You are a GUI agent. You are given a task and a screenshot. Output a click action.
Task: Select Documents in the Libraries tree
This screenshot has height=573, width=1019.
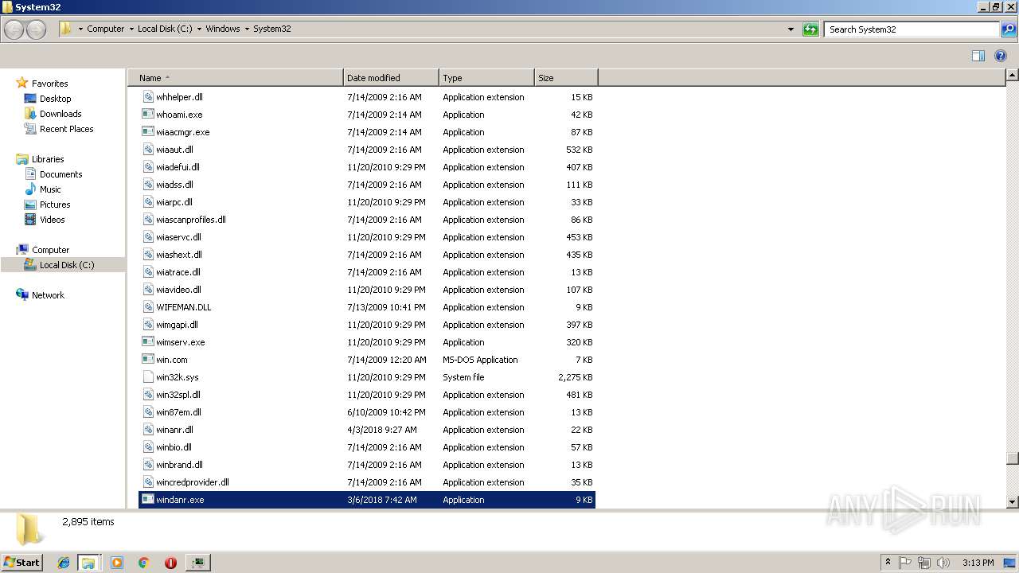click(x=61, y=174)
